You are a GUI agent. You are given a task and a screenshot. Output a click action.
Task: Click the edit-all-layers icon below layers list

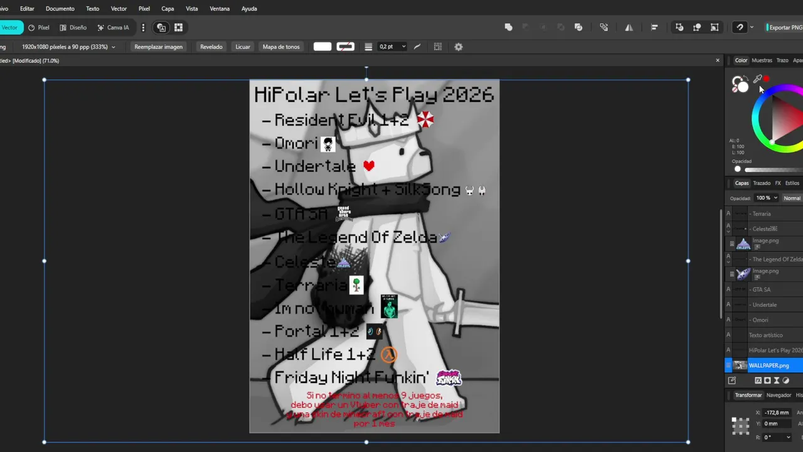(731, 380)
